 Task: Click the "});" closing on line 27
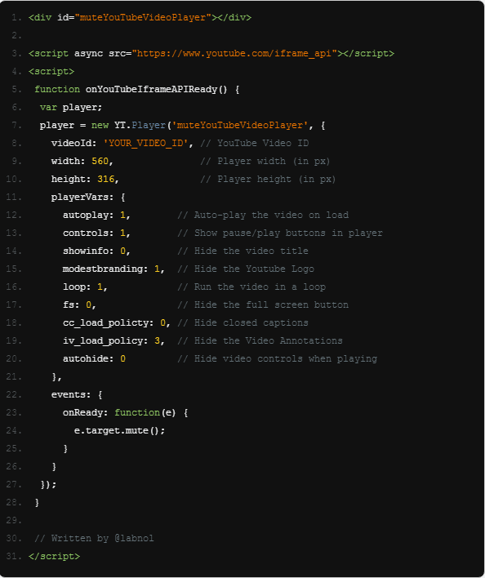pyautogui.click(x=48, y=484)
